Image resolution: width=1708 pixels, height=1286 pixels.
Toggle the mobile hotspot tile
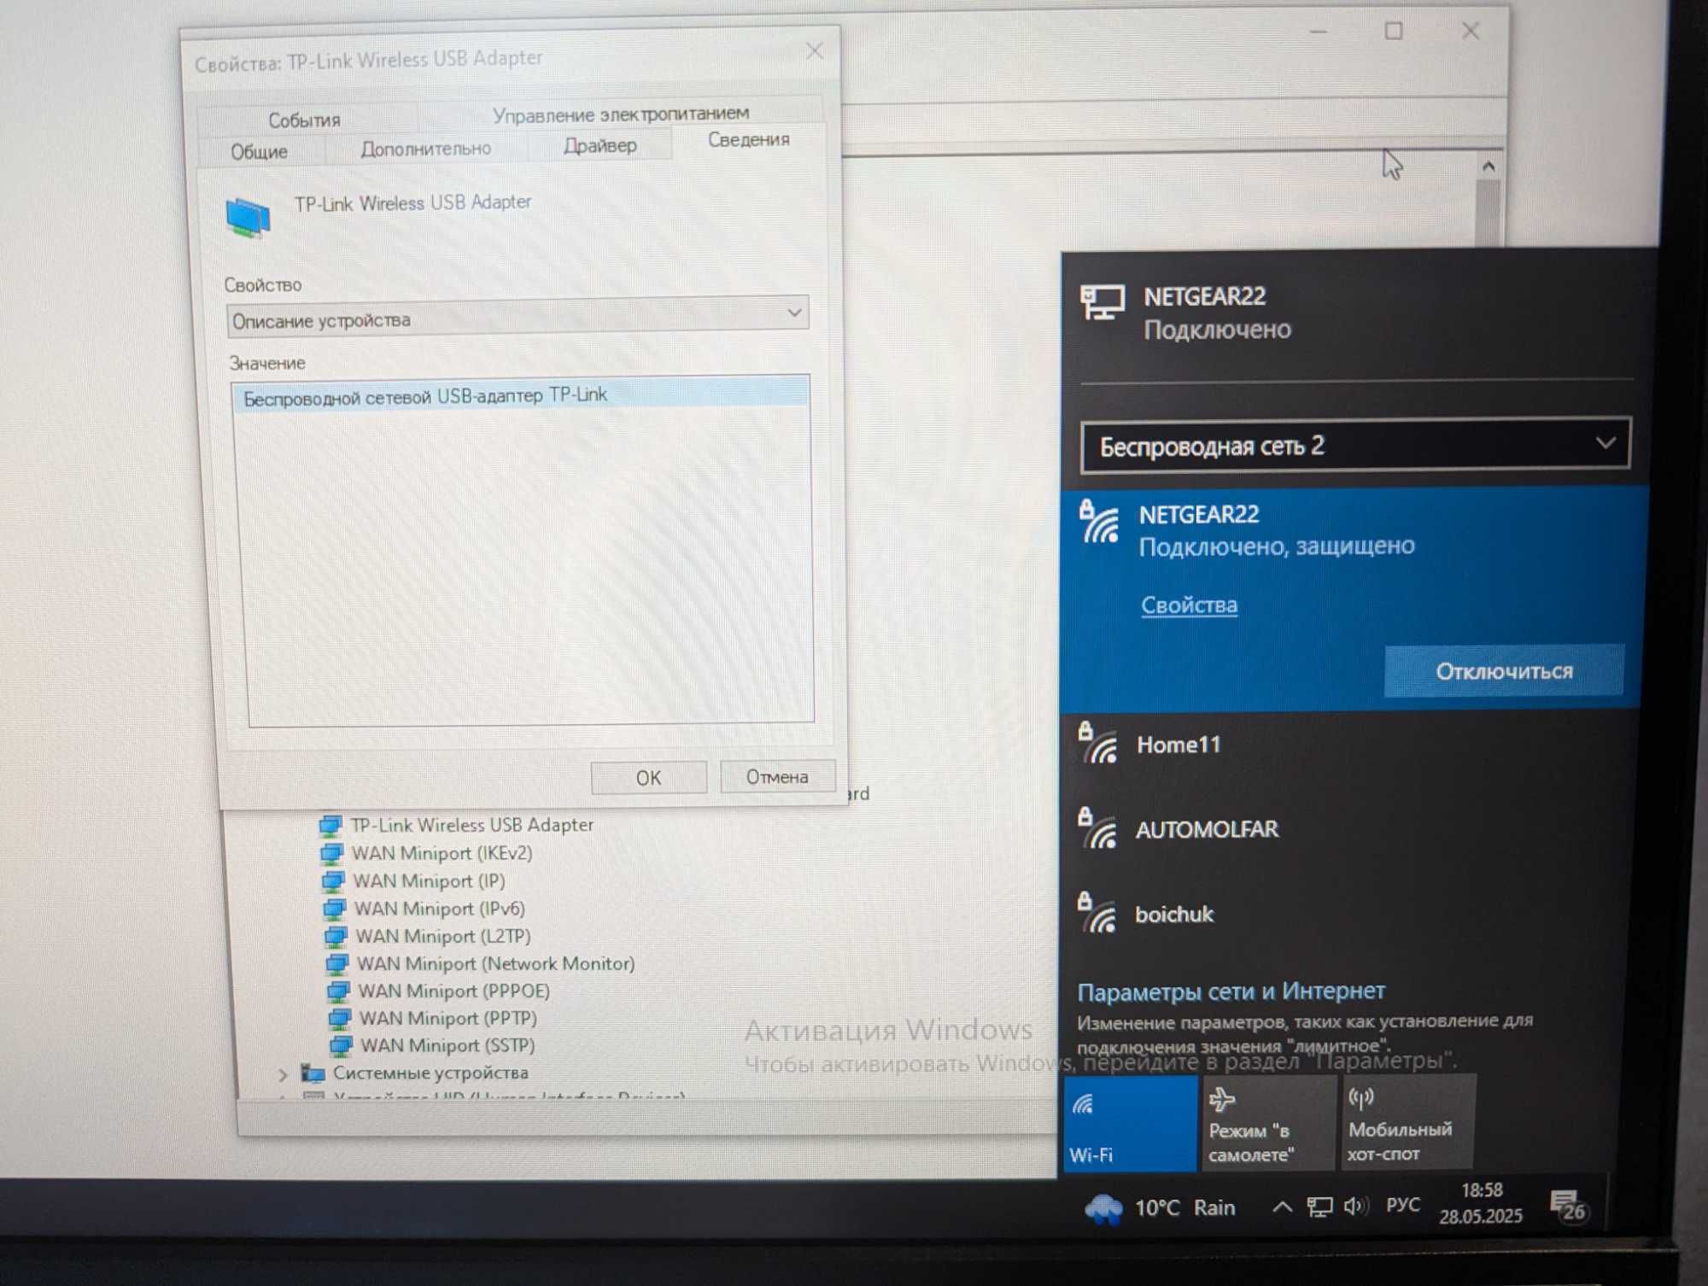click(x=1408, y=1122)
